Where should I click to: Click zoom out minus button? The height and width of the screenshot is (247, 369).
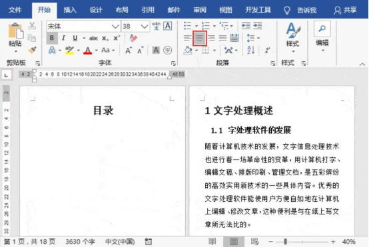pos(270,242)
